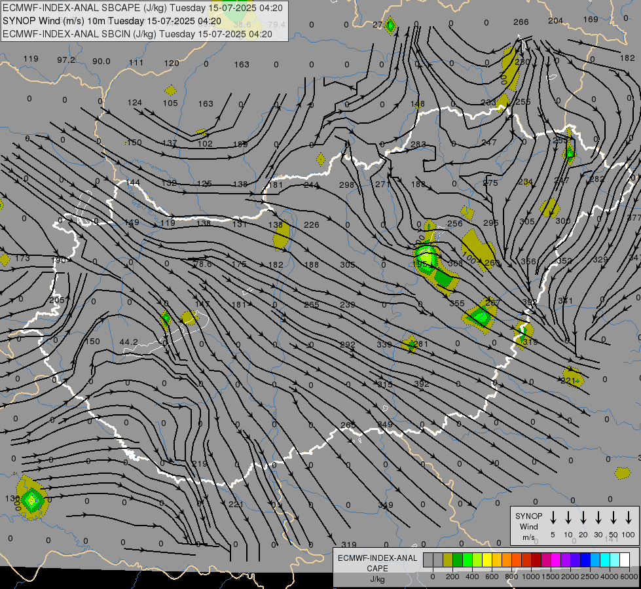The width and height of the screenshot is (641, 589).
Task: Click the 1000 tick label on CAPE scale
Action: point(530,577)
